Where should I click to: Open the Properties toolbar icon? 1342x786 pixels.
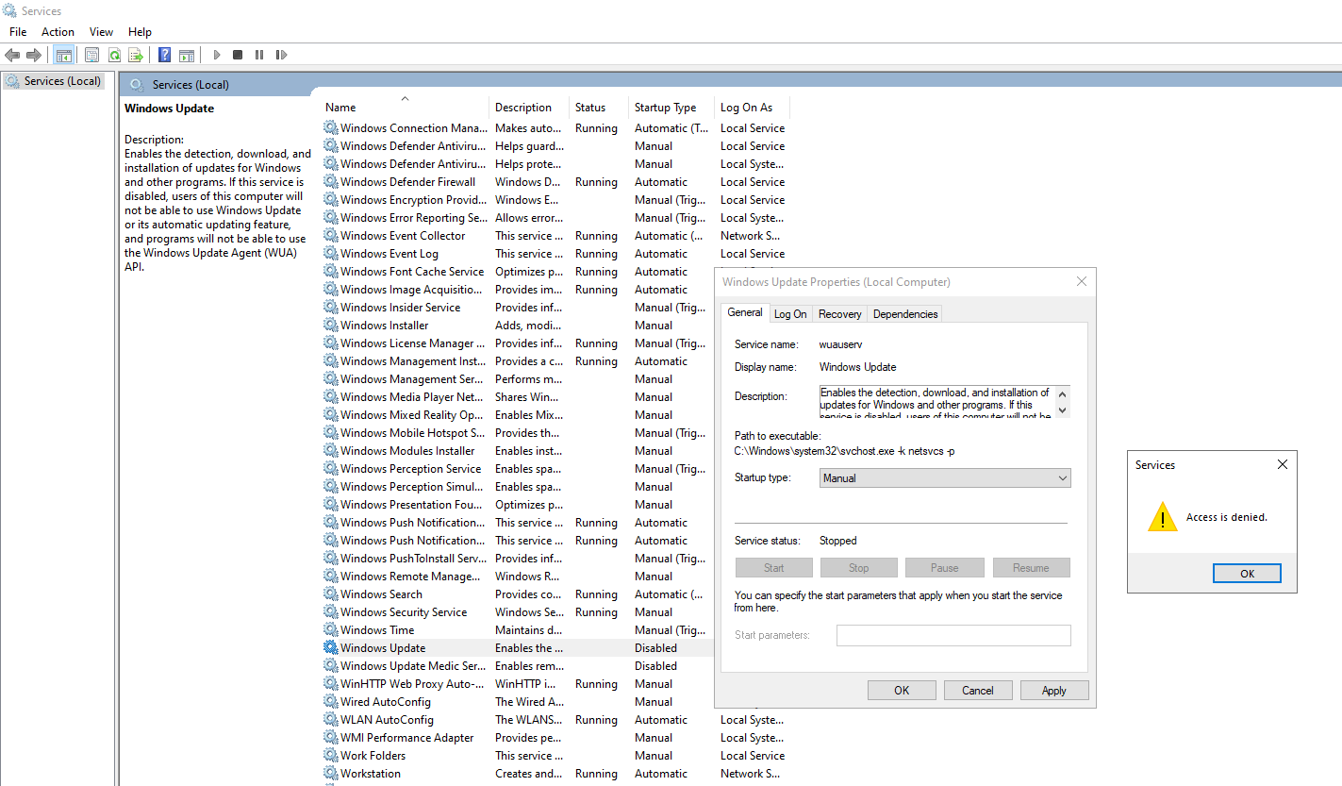(x=91, y=55)
